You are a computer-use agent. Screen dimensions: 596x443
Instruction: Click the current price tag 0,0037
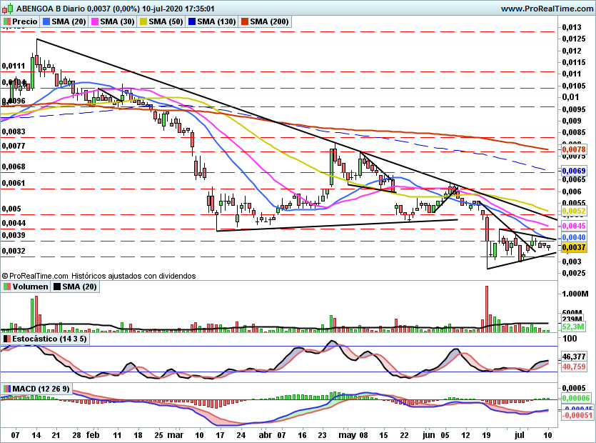[574, 247]
